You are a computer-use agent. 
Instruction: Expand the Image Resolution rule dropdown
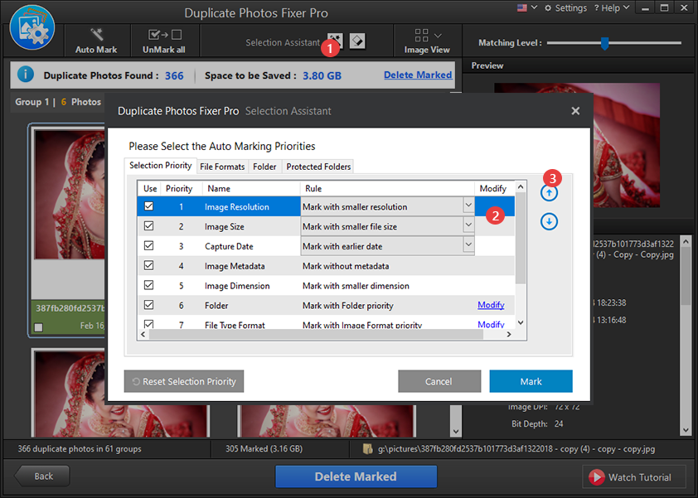click(x=468, y=205)
